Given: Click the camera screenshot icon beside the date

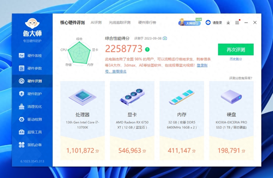Looking at the screenshot, I should [165, 38].
